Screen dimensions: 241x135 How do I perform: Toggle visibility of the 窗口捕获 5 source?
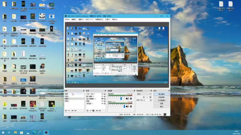tap(102, 96)
